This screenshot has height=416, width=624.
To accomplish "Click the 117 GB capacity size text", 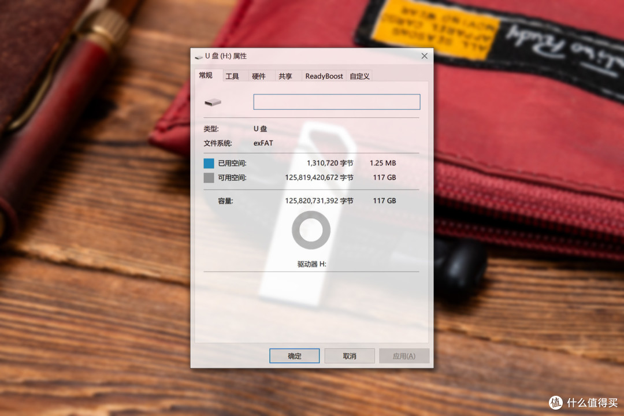I will 384,201.
